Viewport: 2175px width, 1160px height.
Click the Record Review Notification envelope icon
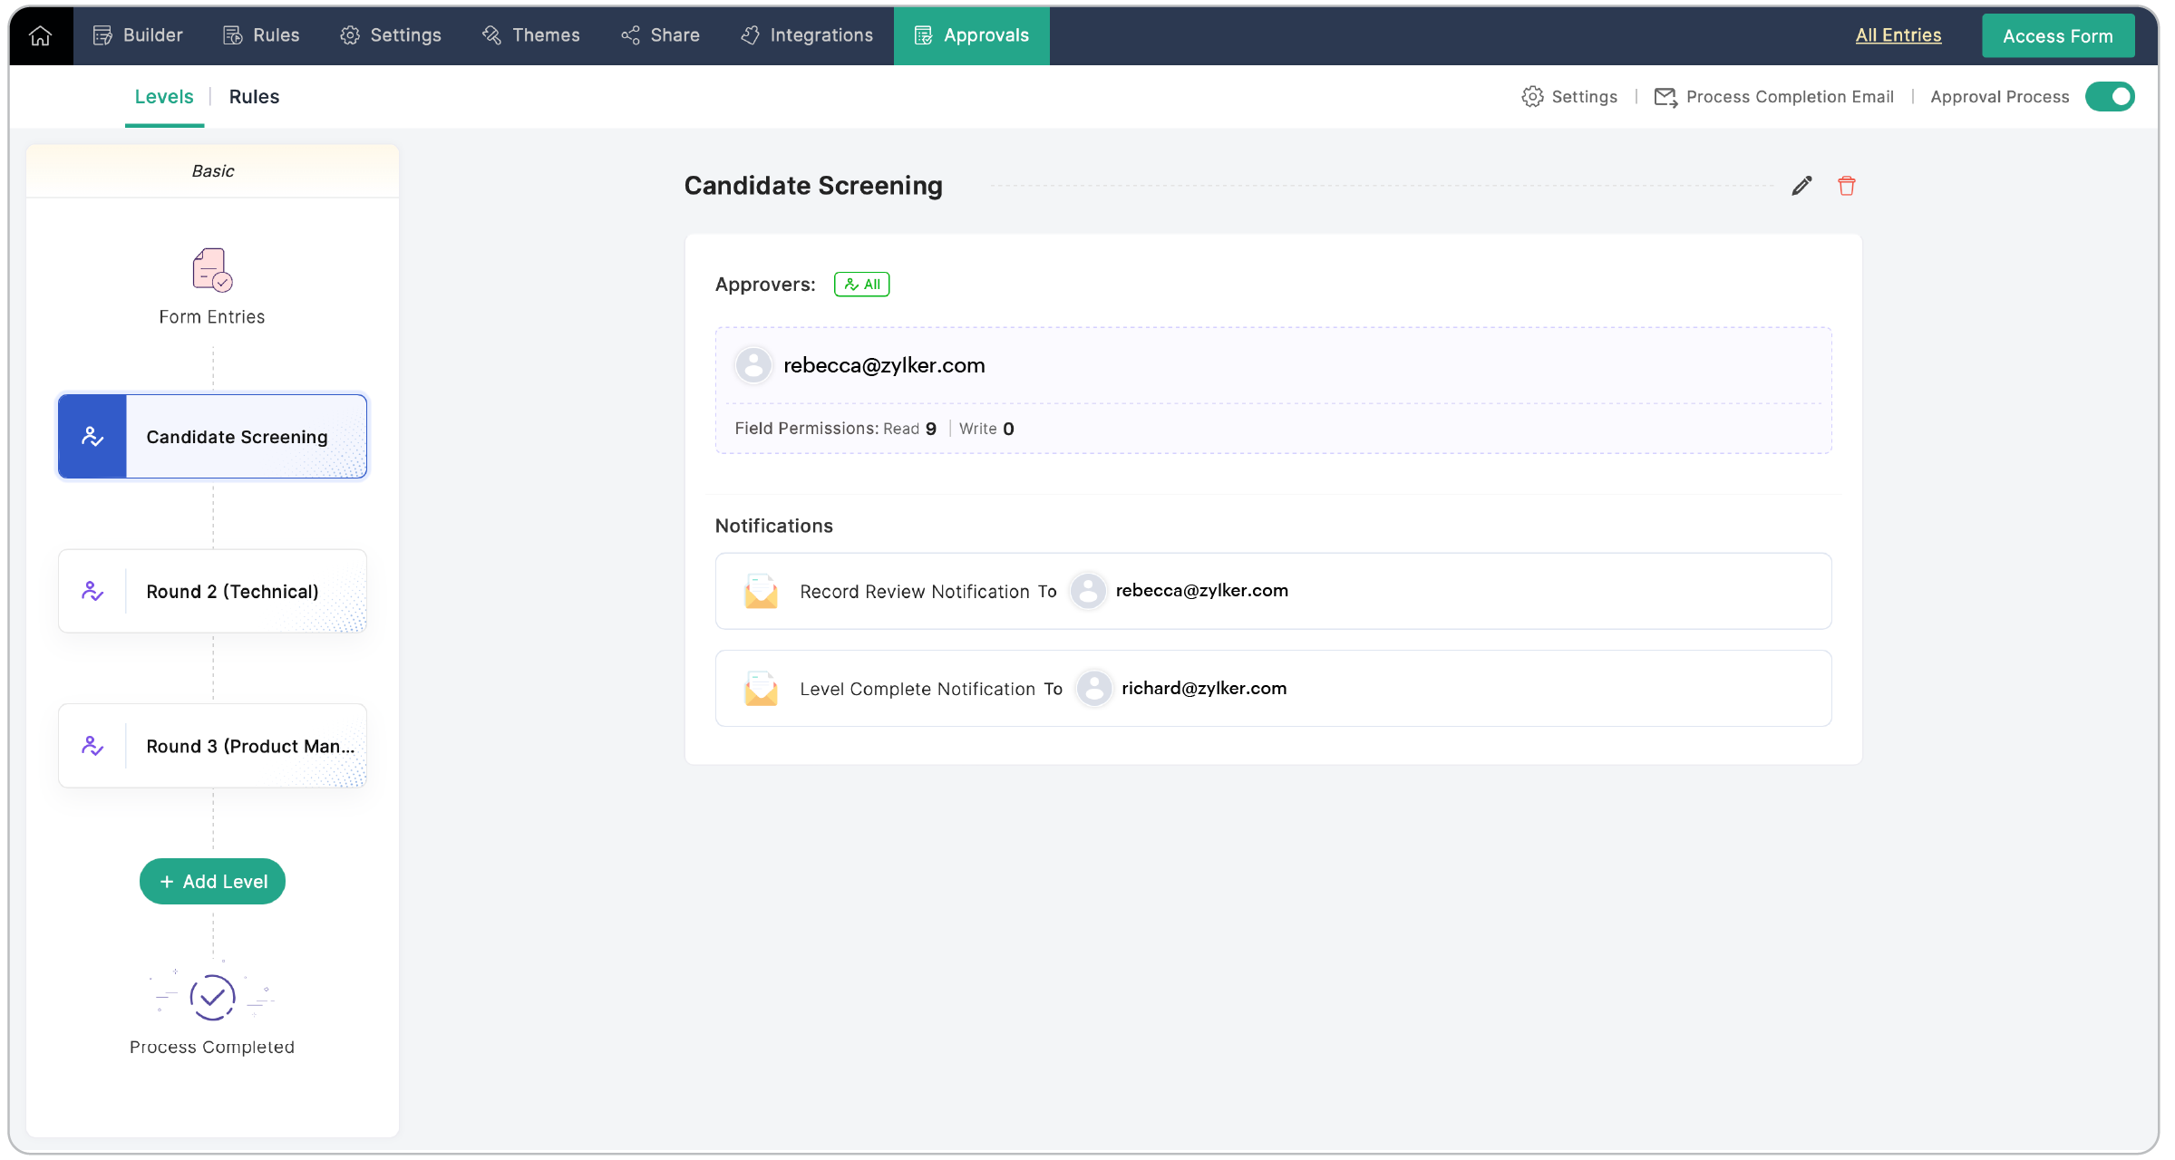click(761, 592)
